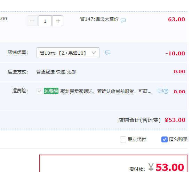Click the question mark help icon for 运费险
192x172 pixels.
point(166,91)
